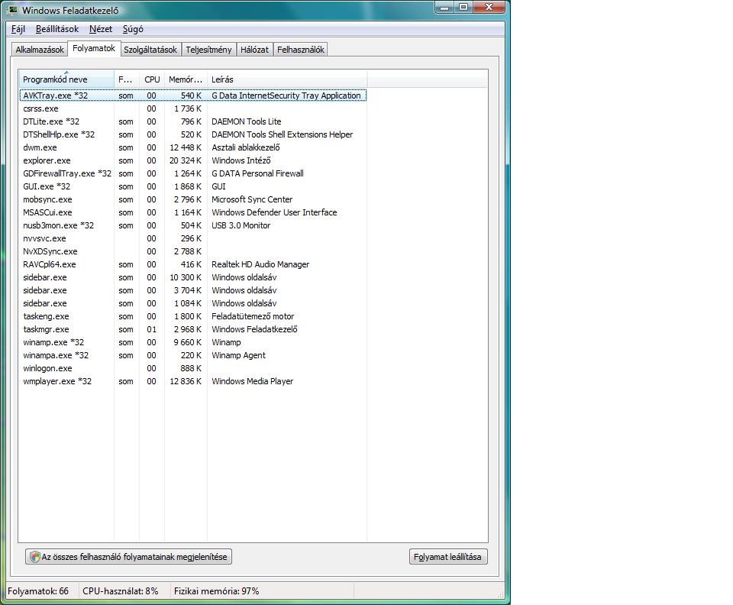Select the GDFirewallTray.exe *32 process
733x605 pixels.
192,173
